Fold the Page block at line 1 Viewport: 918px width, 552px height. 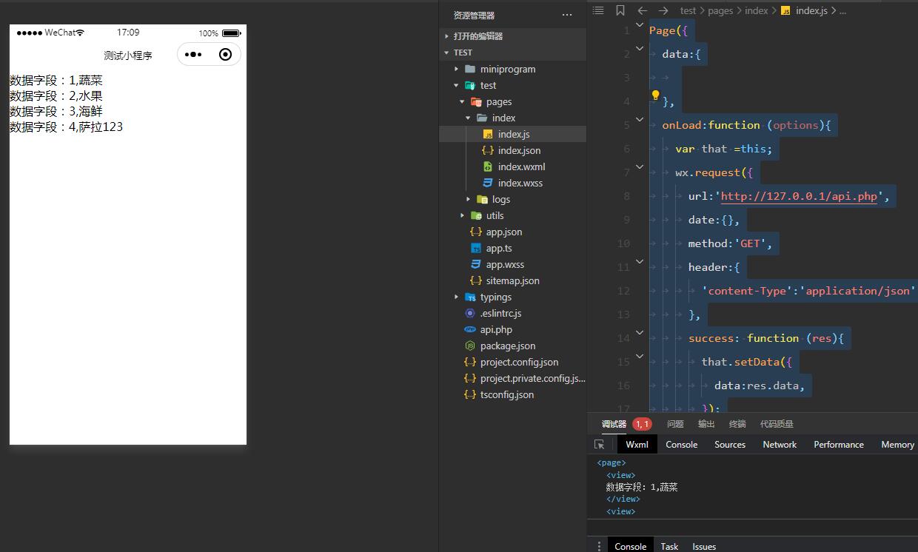(x=640, y=25)
